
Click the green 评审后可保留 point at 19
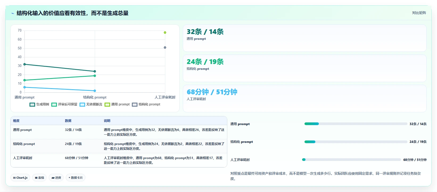[95, 76]
